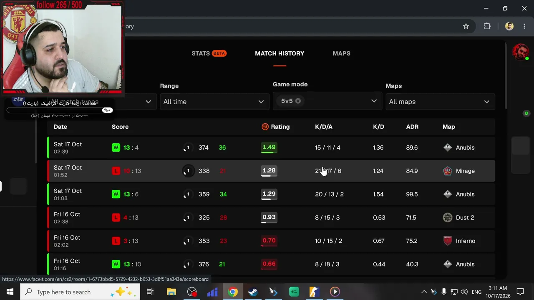Click the W badge on the 13:4 match
Screen dimensions: 534x300
point(116,147)
